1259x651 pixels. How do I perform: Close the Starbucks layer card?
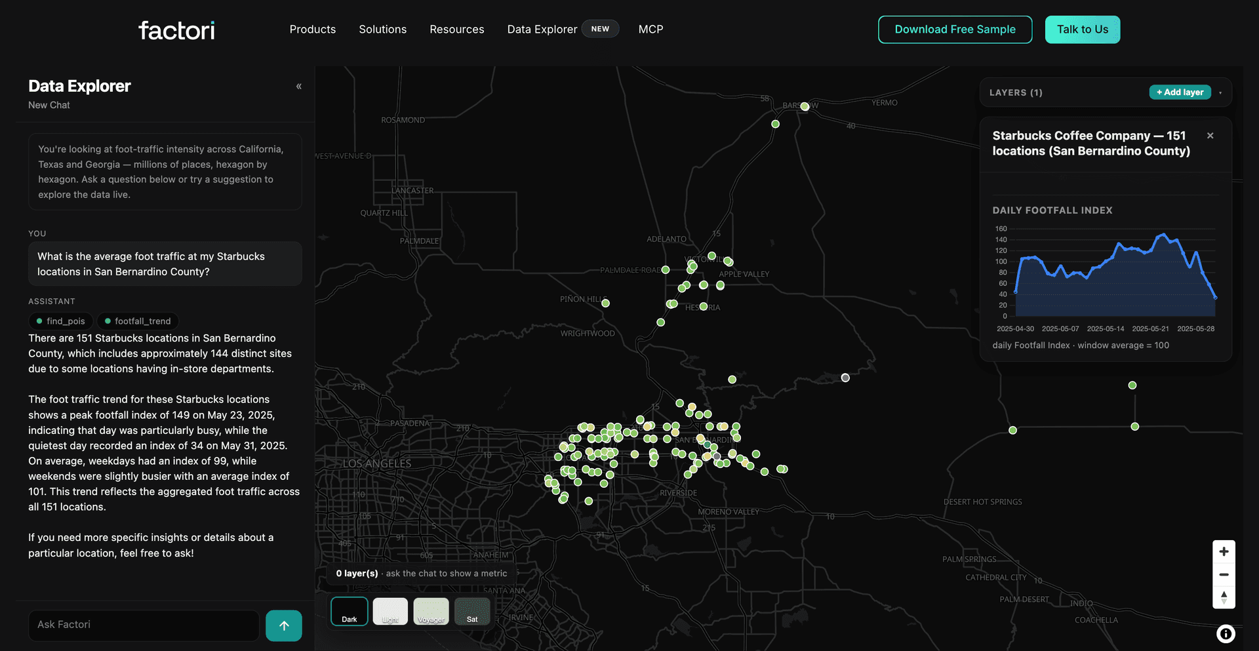coord(1210,136)
